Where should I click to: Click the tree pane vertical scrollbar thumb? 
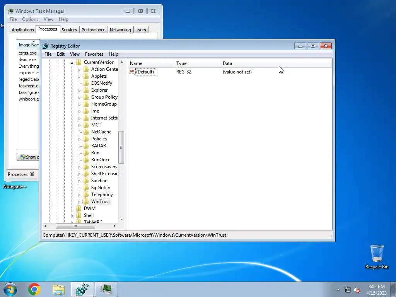[x=121, y=147]
